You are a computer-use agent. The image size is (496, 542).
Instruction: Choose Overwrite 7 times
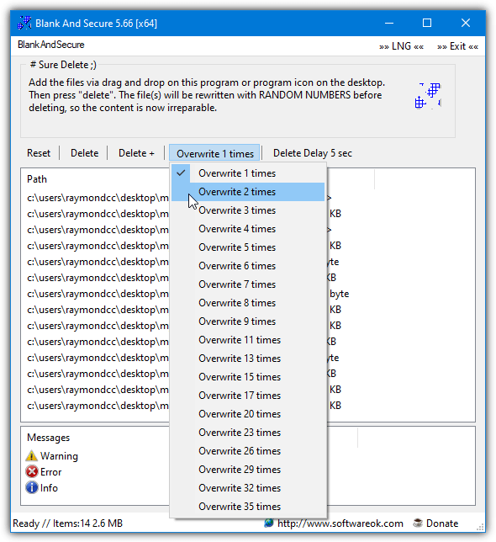tap(248, 284)
